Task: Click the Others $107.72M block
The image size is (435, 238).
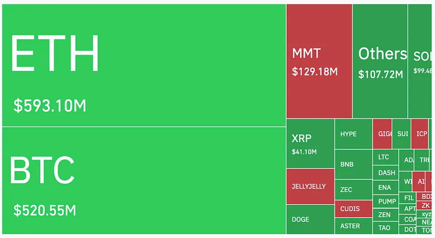Action: pyautogui.click(x=380, y=61)
